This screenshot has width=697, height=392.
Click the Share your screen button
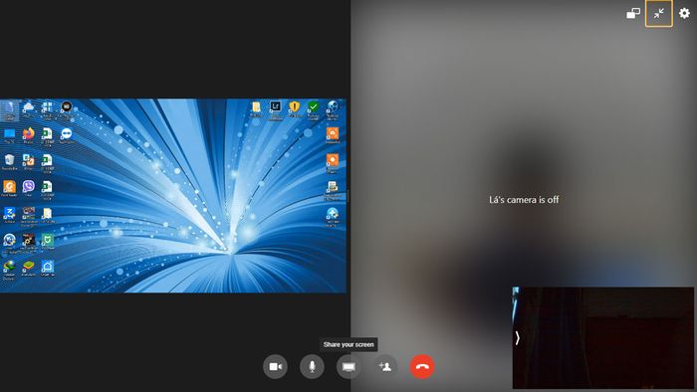pos(348,367)
